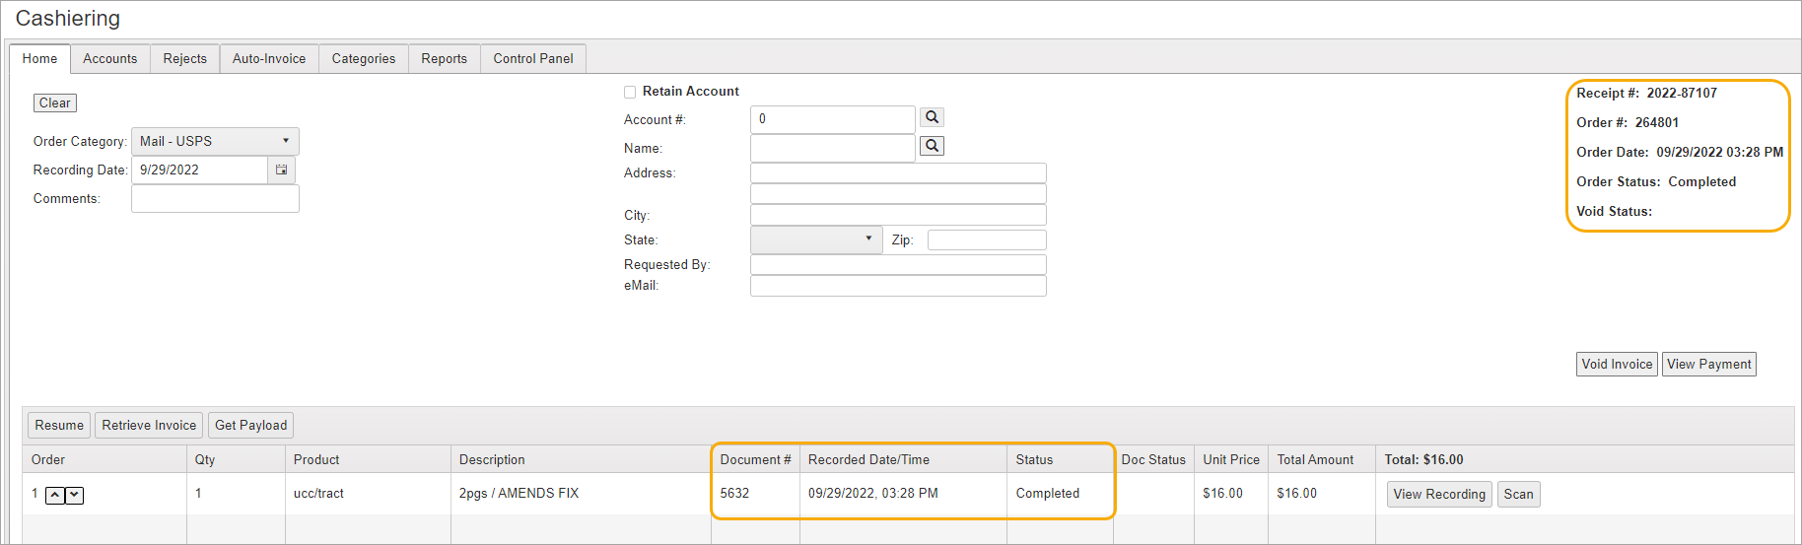Move order line down with arrow
This screenshot has width=1802, height=545.
click(75, 495)
